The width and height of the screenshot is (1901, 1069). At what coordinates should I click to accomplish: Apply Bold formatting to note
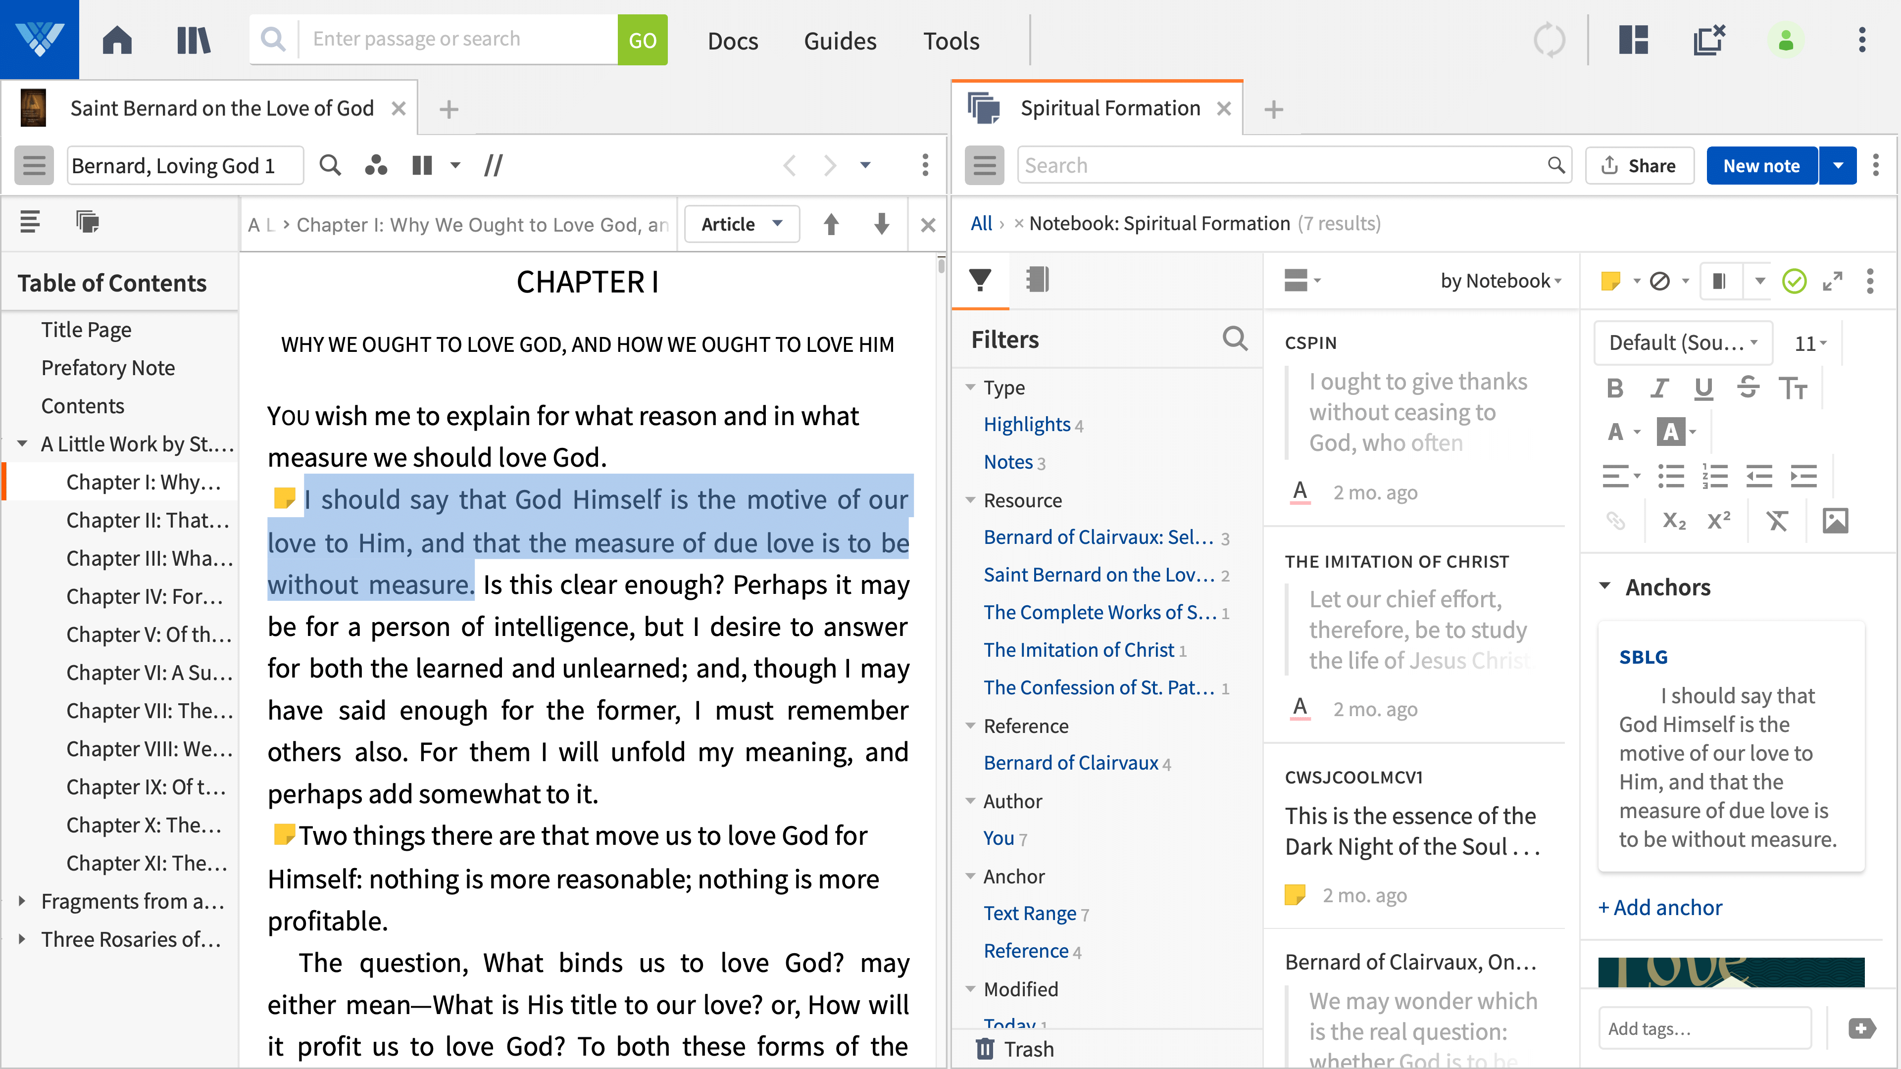click(x=1615, y=388)
